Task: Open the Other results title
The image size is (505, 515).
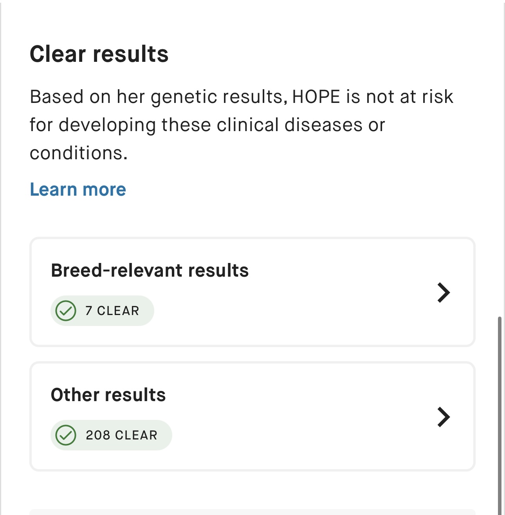Action: [x=108, y=395]
